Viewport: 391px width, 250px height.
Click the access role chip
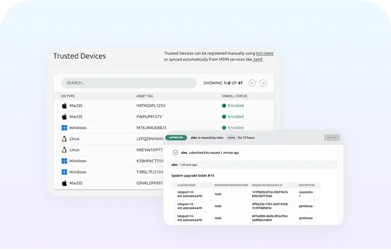(231, 137)
